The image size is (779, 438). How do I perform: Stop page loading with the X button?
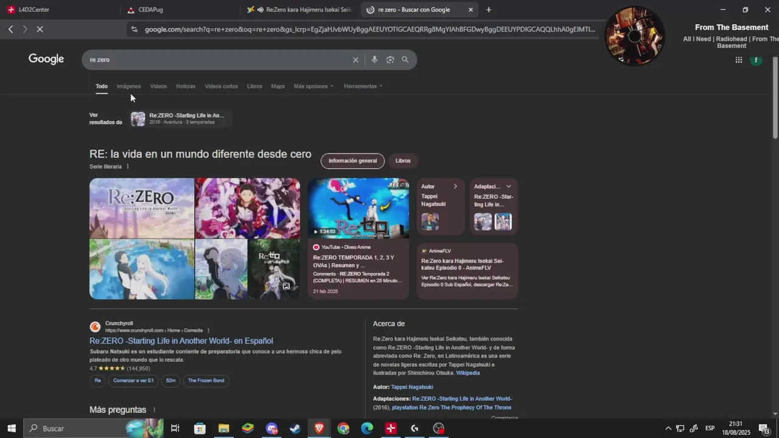40,29
